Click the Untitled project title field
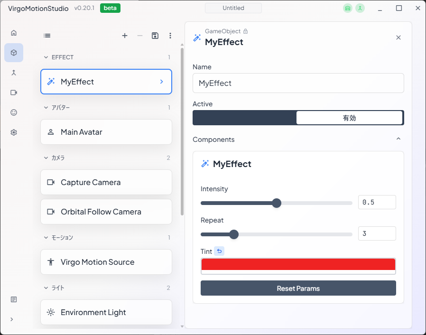Image resolution: width=426 pixels, height=335 pixels. tap(233, 8)
